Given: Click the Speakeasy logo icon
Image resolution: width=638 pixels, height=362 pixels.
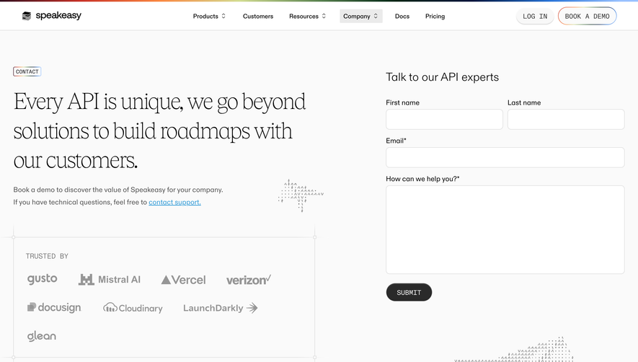Looking at the screenshot, I should coord(27,16).
